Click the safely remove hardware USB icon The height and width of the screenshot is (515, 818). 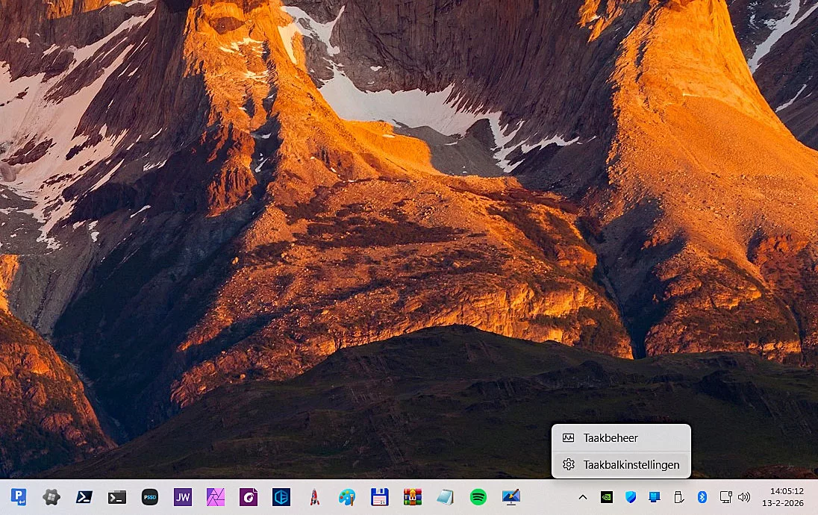click(678, 497)
